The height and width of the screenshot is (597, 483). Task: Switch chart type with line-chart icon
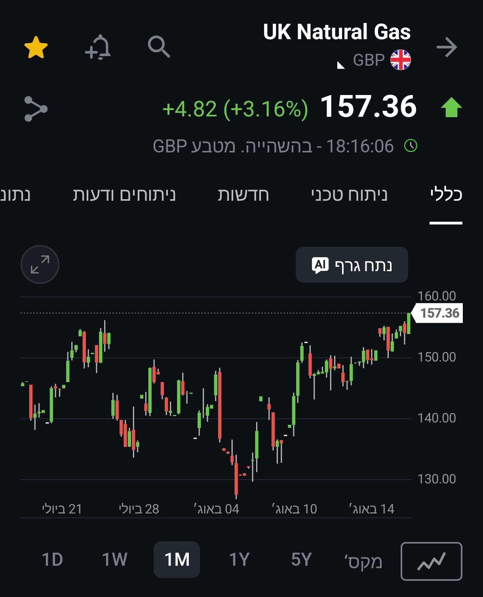432,561
